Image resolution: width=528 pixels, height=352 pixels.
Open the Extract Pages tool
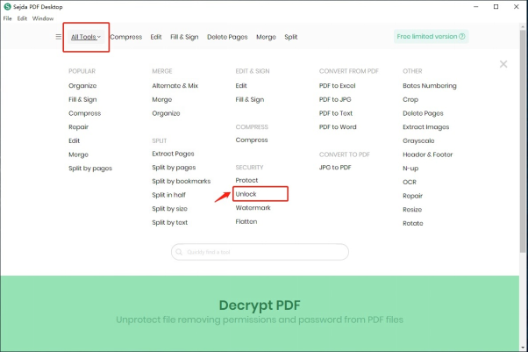173,154
